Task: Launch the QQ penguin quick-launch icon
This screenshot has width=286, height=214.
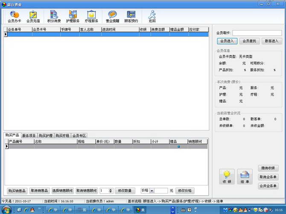Action: point(32,210)
